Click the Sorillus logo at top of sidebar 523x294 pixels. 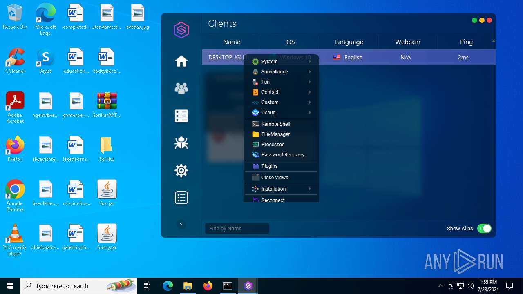181,30
